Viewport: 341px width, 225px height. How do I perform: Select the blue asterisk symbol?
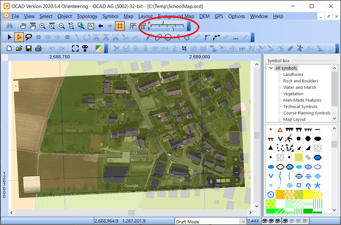(x=318, y=186)
